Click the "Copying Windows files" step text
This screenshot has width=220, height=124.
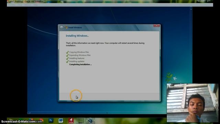[79, 52]
